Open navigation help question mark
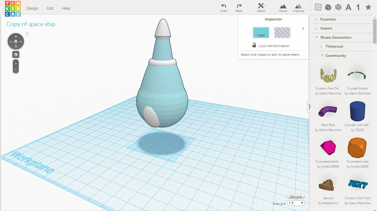The image size is (377, 211). pos(27,34)
